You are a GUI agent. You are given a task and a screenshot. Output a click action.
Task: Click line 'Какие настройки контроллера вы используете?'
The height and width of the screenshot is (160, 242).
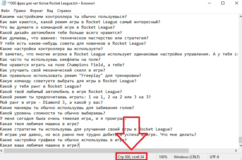[x=51, y=49]
